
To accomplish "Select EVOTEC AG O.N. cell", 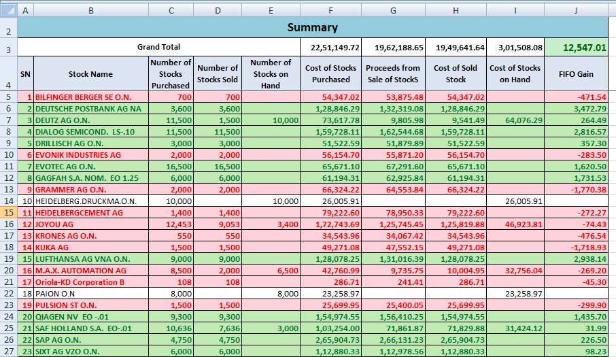I will click(x=90, y=167).
